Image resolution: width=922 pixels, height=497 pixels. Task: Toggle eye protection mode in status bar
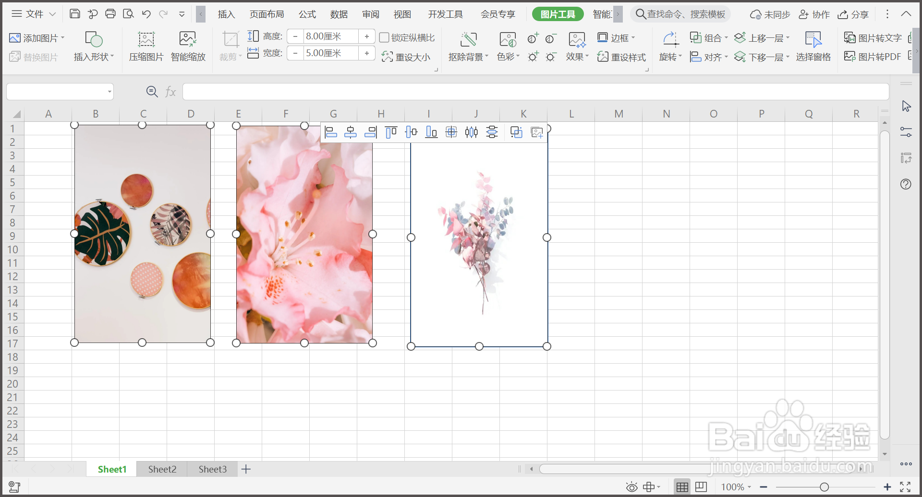631,487
